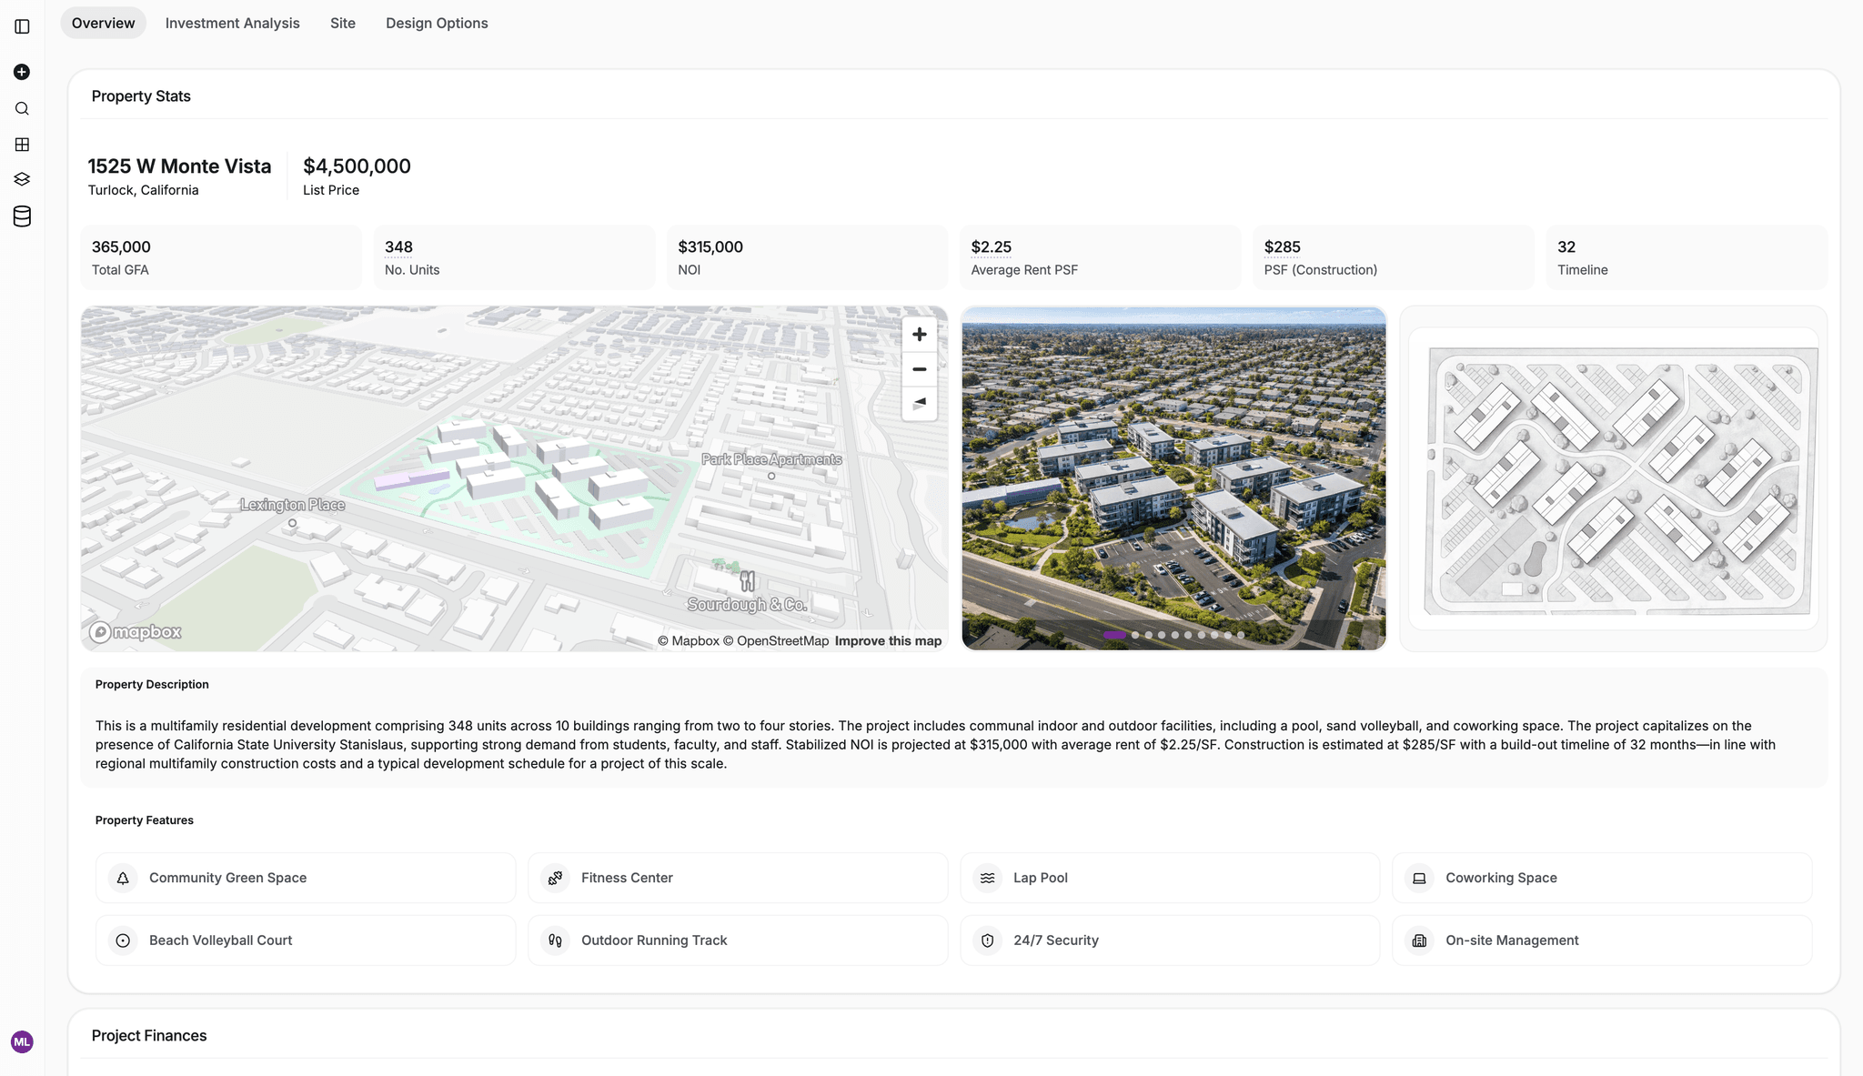Zoom in on the map
Screen dimensions: 1863x1076
click(920, 335)
